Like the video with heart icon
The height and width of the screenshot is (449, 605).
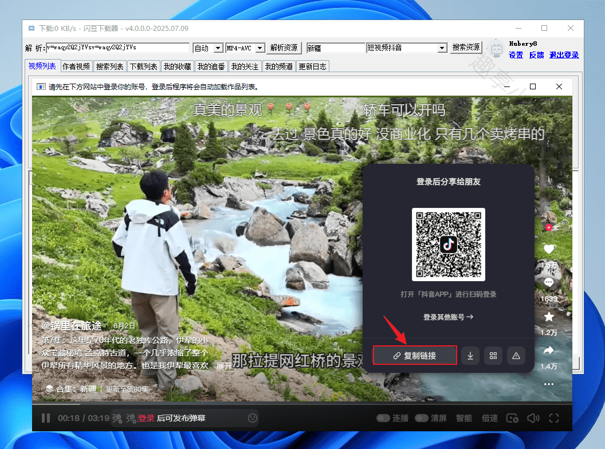549,249
